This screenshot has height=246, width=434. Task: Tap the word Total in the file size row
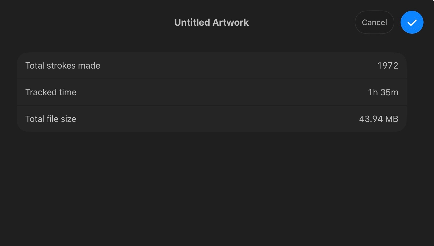tap(35, 119)
